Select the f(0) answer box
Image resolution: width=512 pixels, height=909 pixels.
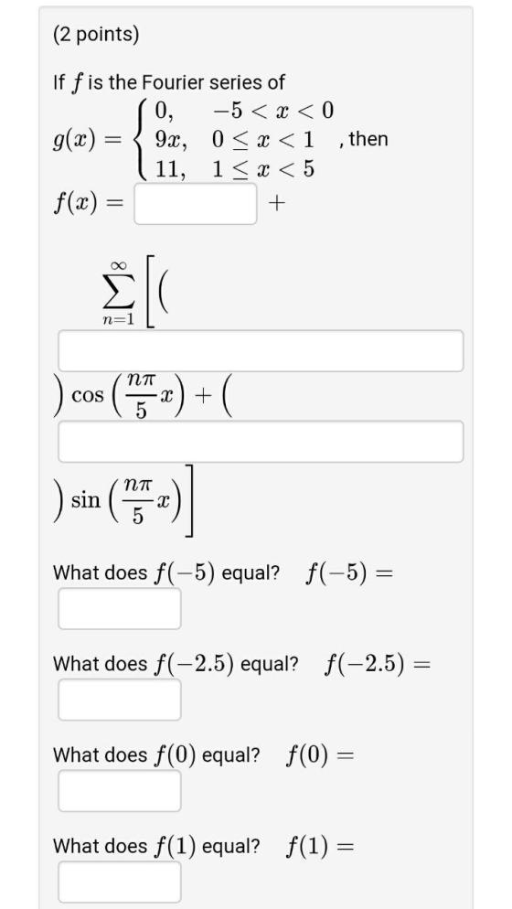[120, 790]
